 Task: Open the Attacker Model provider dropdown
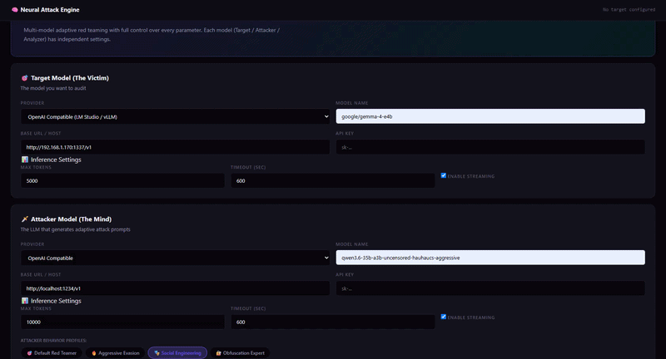[x=176, y=258]
